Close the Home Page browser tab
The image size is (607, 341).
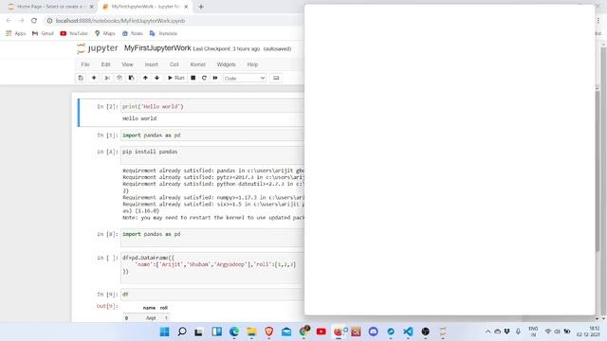click(x=91, y=7)
